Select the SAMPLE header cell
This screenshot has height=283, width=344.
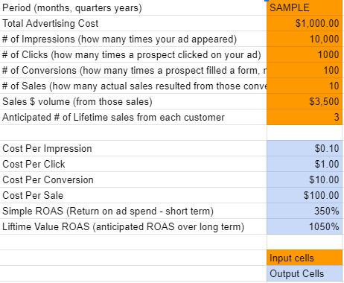(x=305, y=7)
